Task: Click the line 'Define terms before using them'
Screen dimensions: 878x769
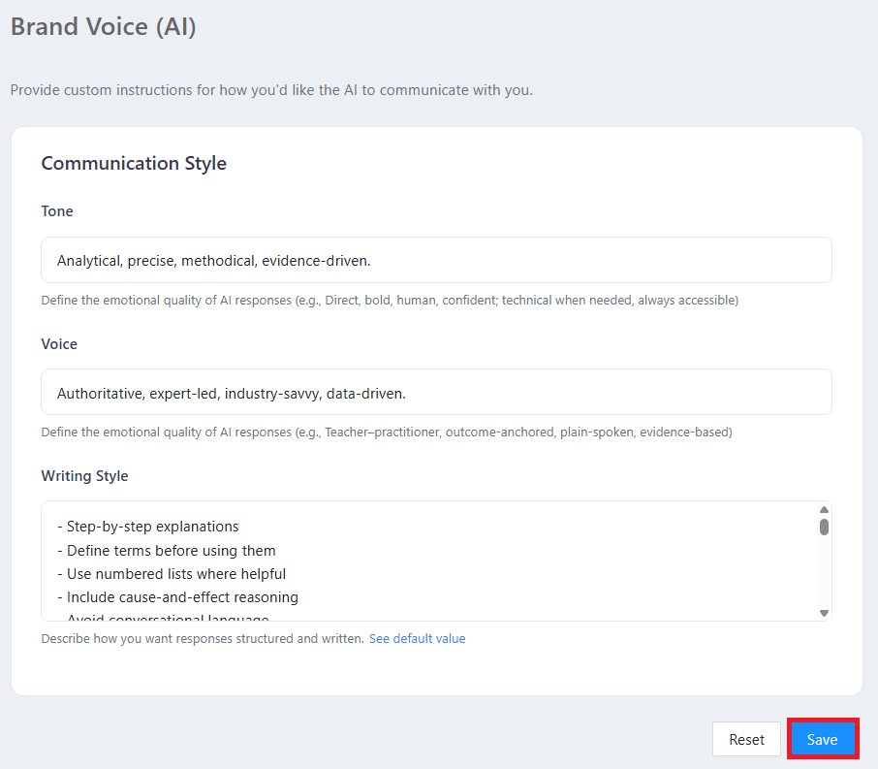Action: pyautogui.click(x=167, y=551)
